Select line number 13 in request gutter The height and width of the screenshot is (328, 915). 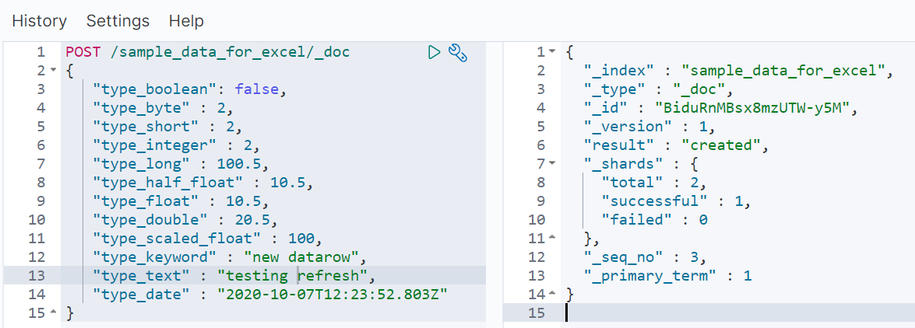(x=36, y=276)
